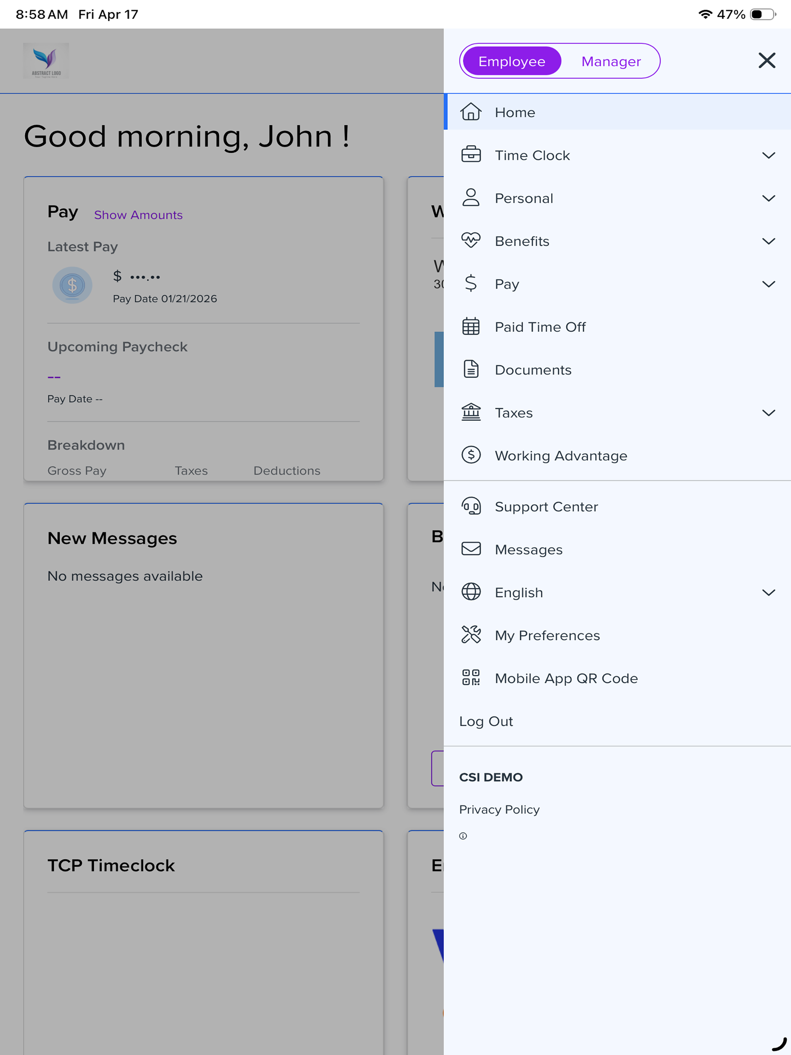The width and height of the screenshot is (791, 1055).
Task: Open Paid Time Off menu item
Action: [x=617, y=327]
